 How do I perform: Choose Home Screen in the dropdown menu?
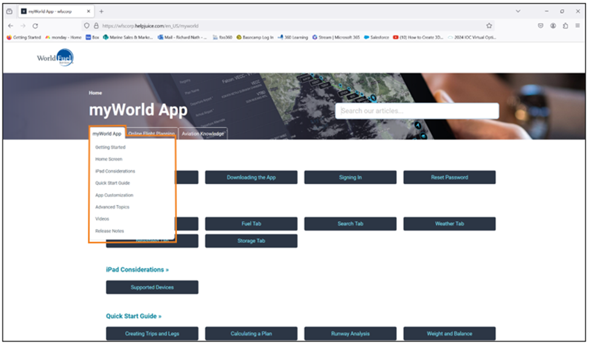[x=109, y=159]
